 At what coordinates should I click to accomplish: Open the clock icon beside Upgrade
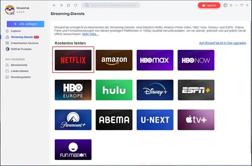pos(225,5)
